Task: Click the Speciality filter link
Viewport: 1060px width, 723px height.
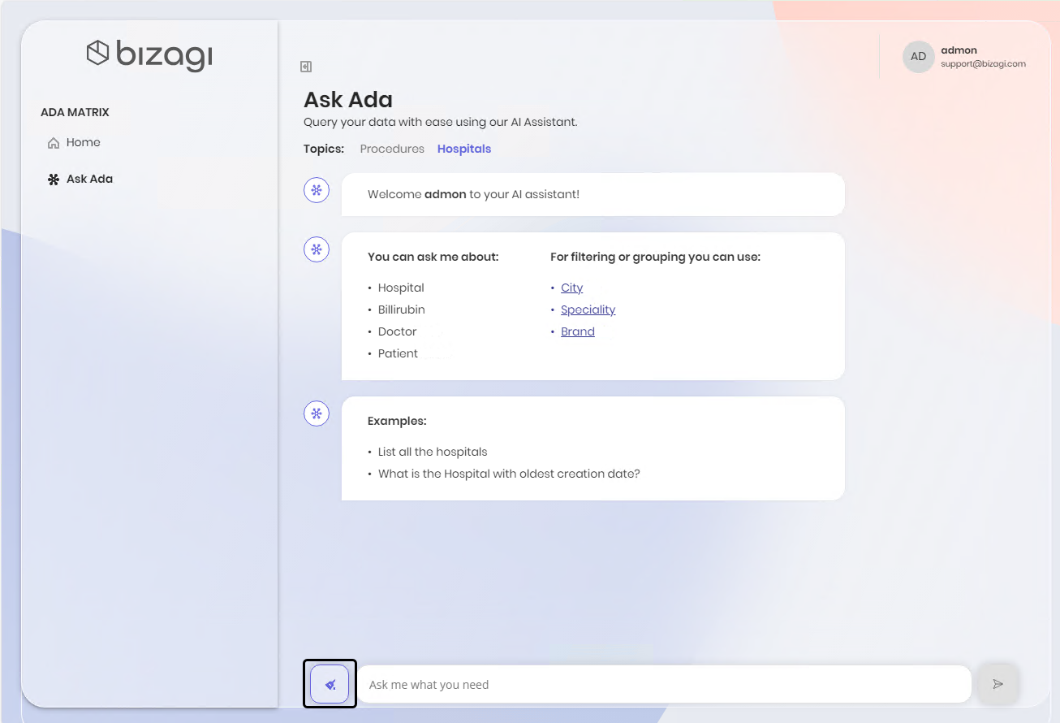Action: 588,310
